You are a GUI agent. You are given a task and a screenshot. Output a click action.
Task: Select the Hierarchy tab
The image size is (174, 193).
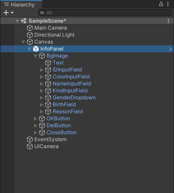(21, 4)
